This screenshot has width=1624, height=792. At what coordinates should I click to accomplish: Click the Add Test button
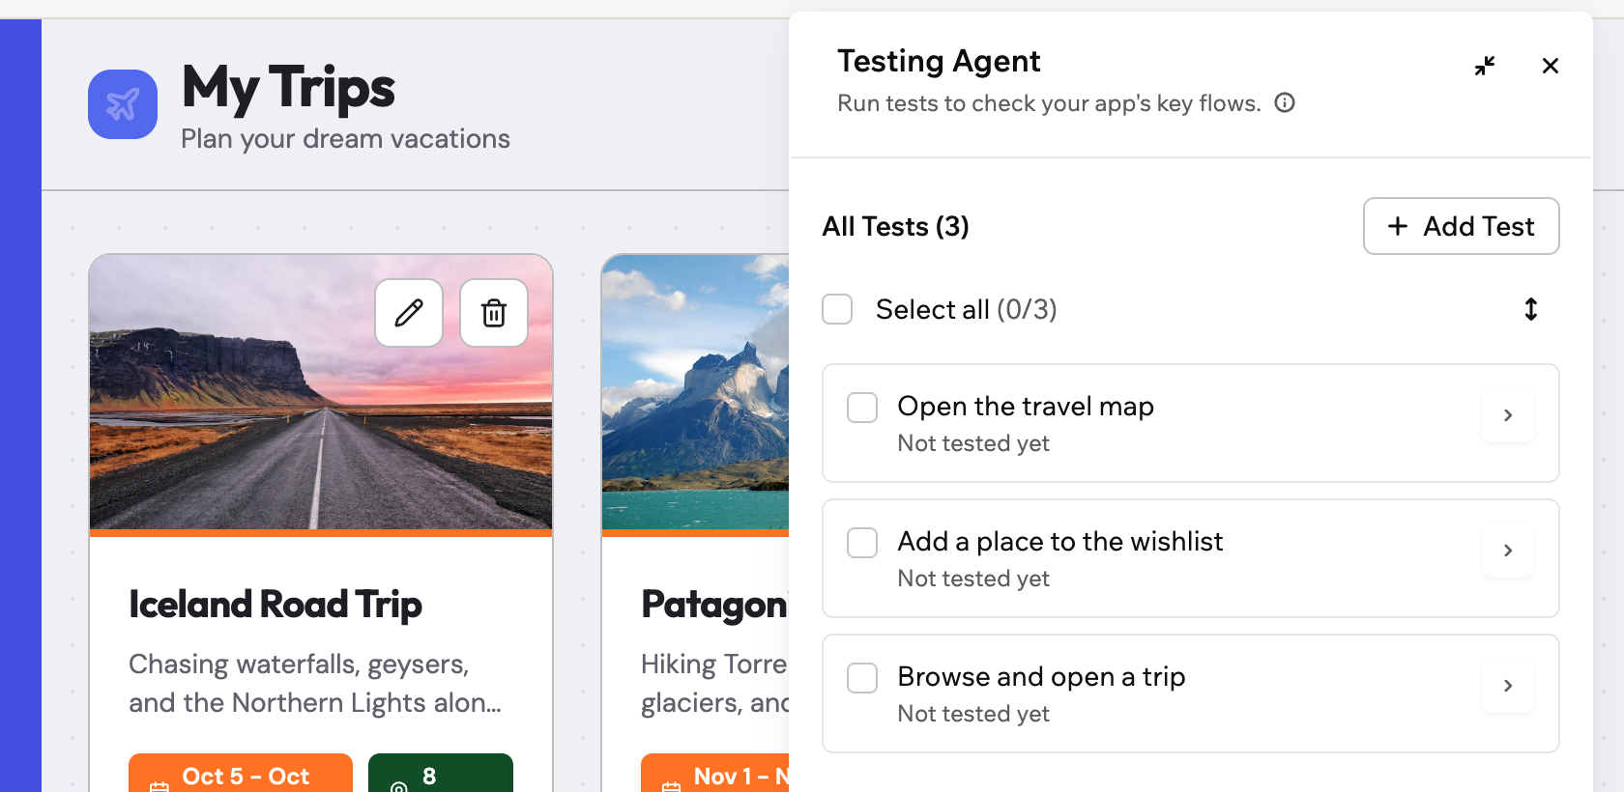1462,226
